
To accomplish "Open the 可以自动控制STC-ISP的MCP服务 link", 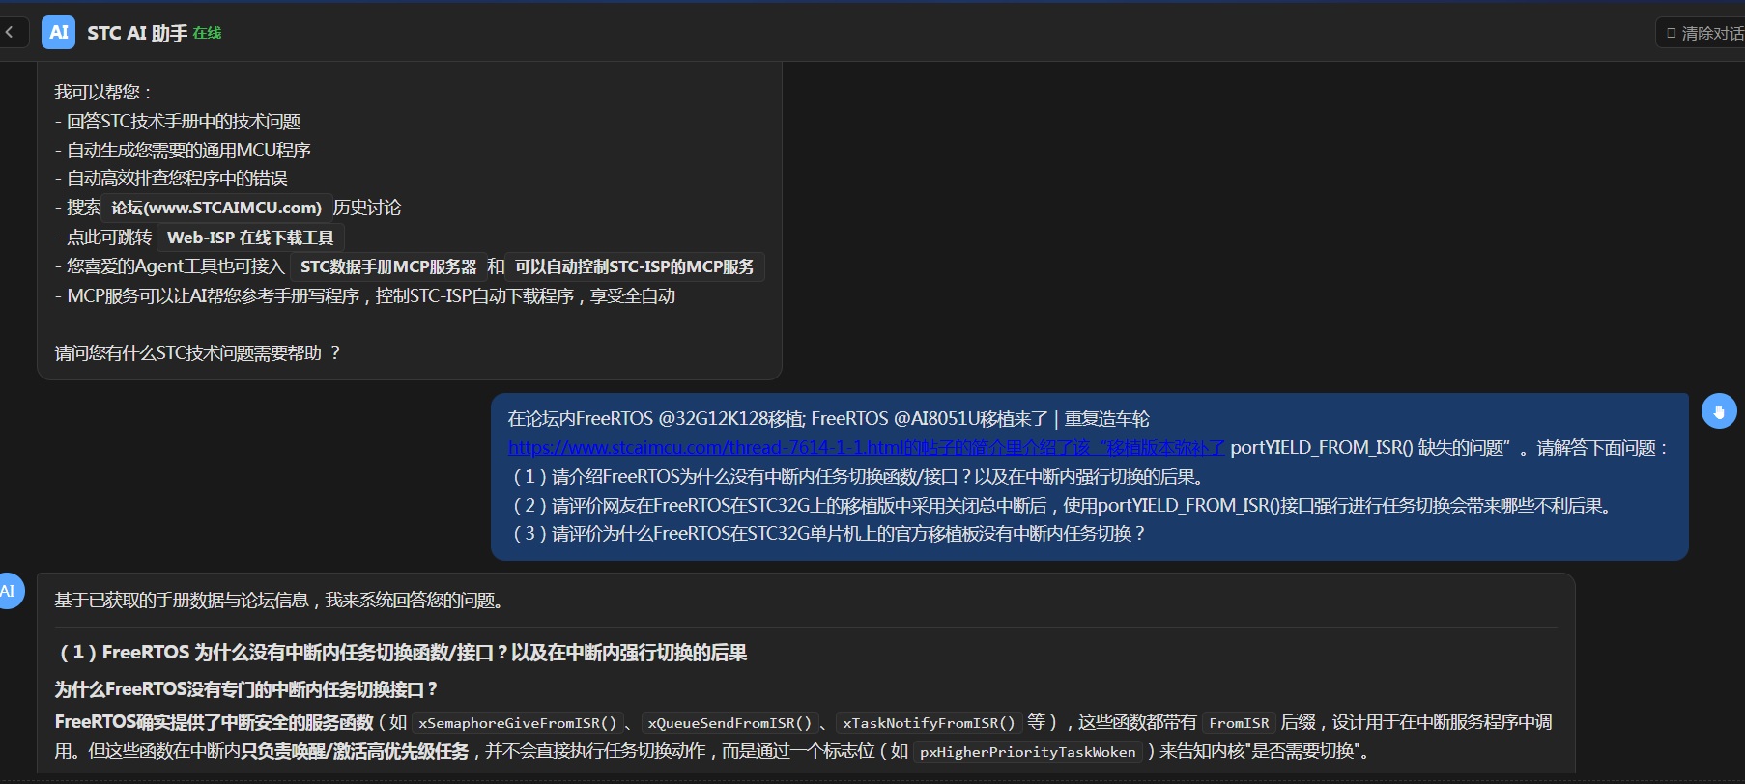I will pyautogui.click(x=635, y=266).
